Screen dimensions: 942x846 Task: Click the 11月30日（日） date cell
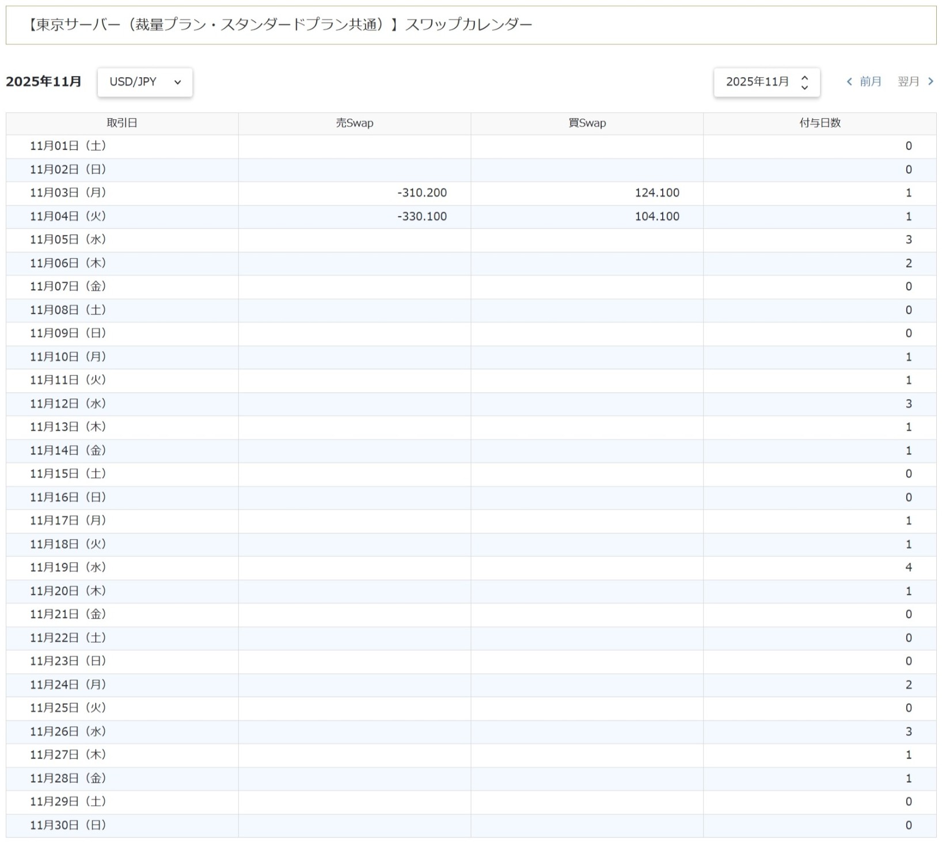coord(122,825)
